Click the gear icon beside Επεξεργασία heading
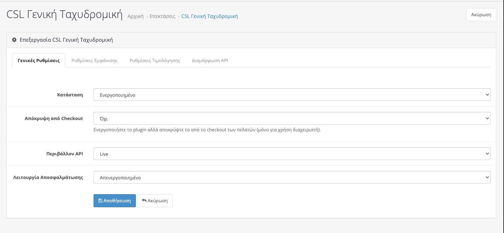Image resolution: width=504 pixels, height=233 pixels. [14, 40]
